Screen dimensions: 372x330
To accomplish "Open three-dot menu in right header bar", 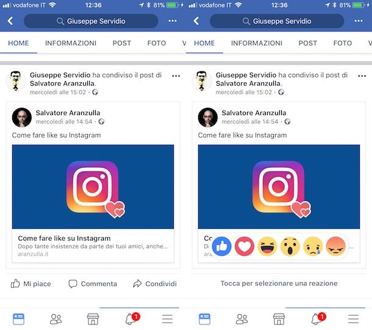I will click(x=358, y=21).
